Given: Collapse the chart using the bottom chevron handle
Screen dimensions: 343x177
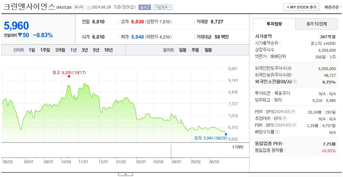Looking at the screenshot, I should (125, 174).
